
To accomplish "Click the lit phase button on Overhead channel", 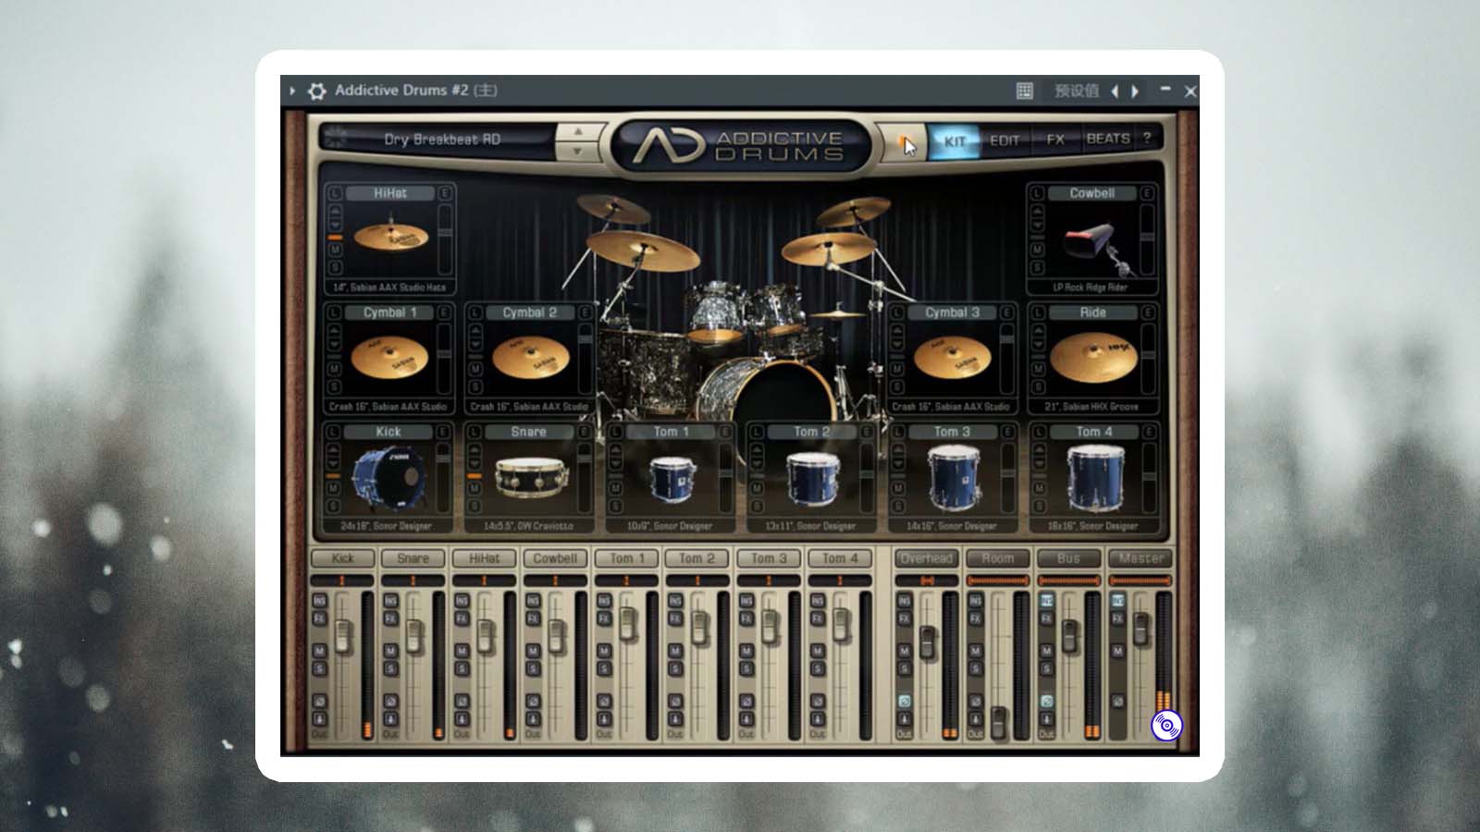I will tap(905, 702).
